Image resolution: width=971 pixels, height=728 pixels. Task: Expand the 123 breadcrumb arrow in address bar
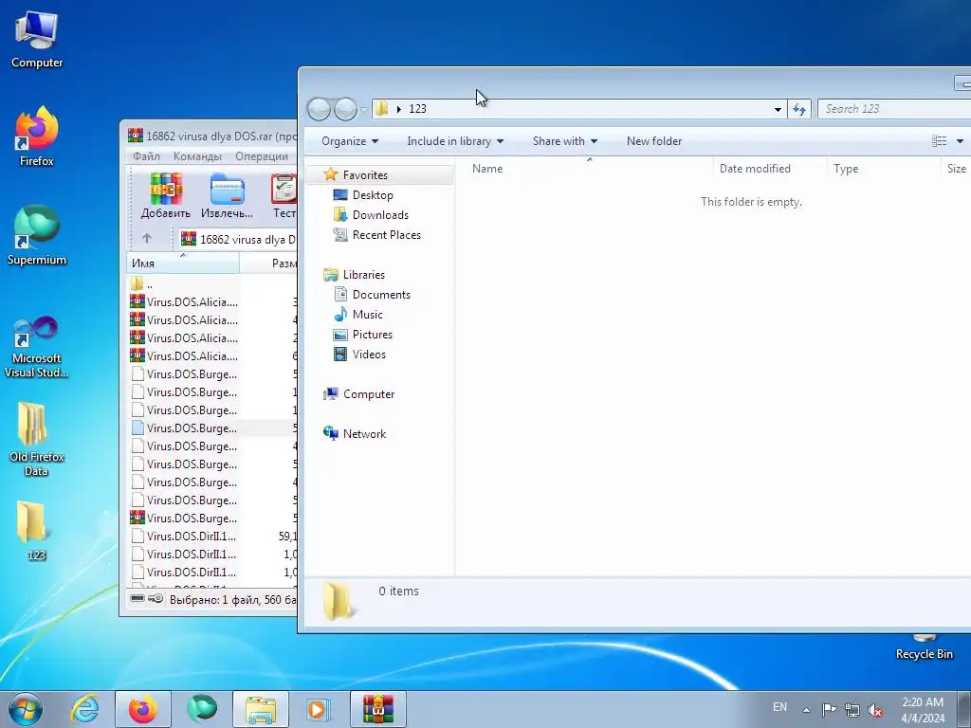pos(399,109)
